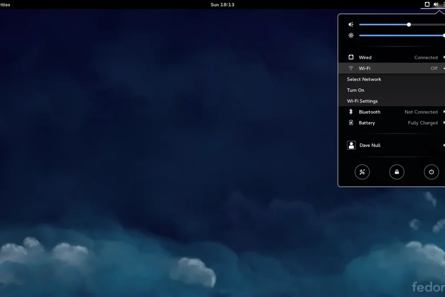Click the speaker icon next to volume slider
The width and height of the screenshot is (445, 297).
(x=351, y=24)
